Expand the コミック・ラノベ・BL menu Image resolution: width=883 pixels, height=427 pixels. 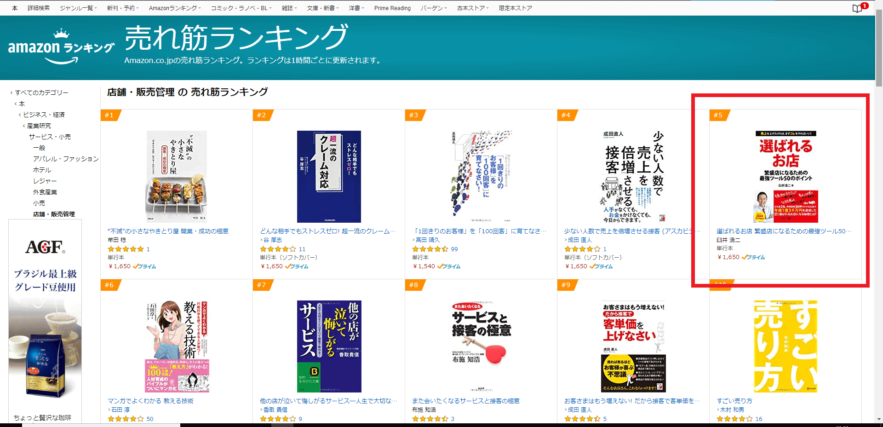pos(241,8)
